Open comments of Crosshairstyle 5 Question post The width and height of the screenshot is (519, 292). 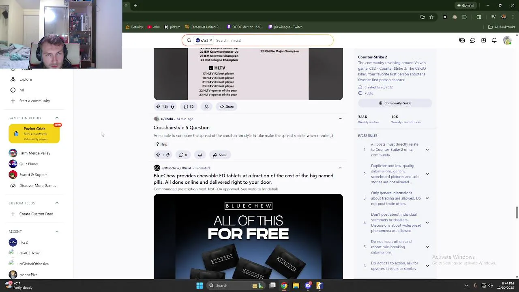point(183,155)
